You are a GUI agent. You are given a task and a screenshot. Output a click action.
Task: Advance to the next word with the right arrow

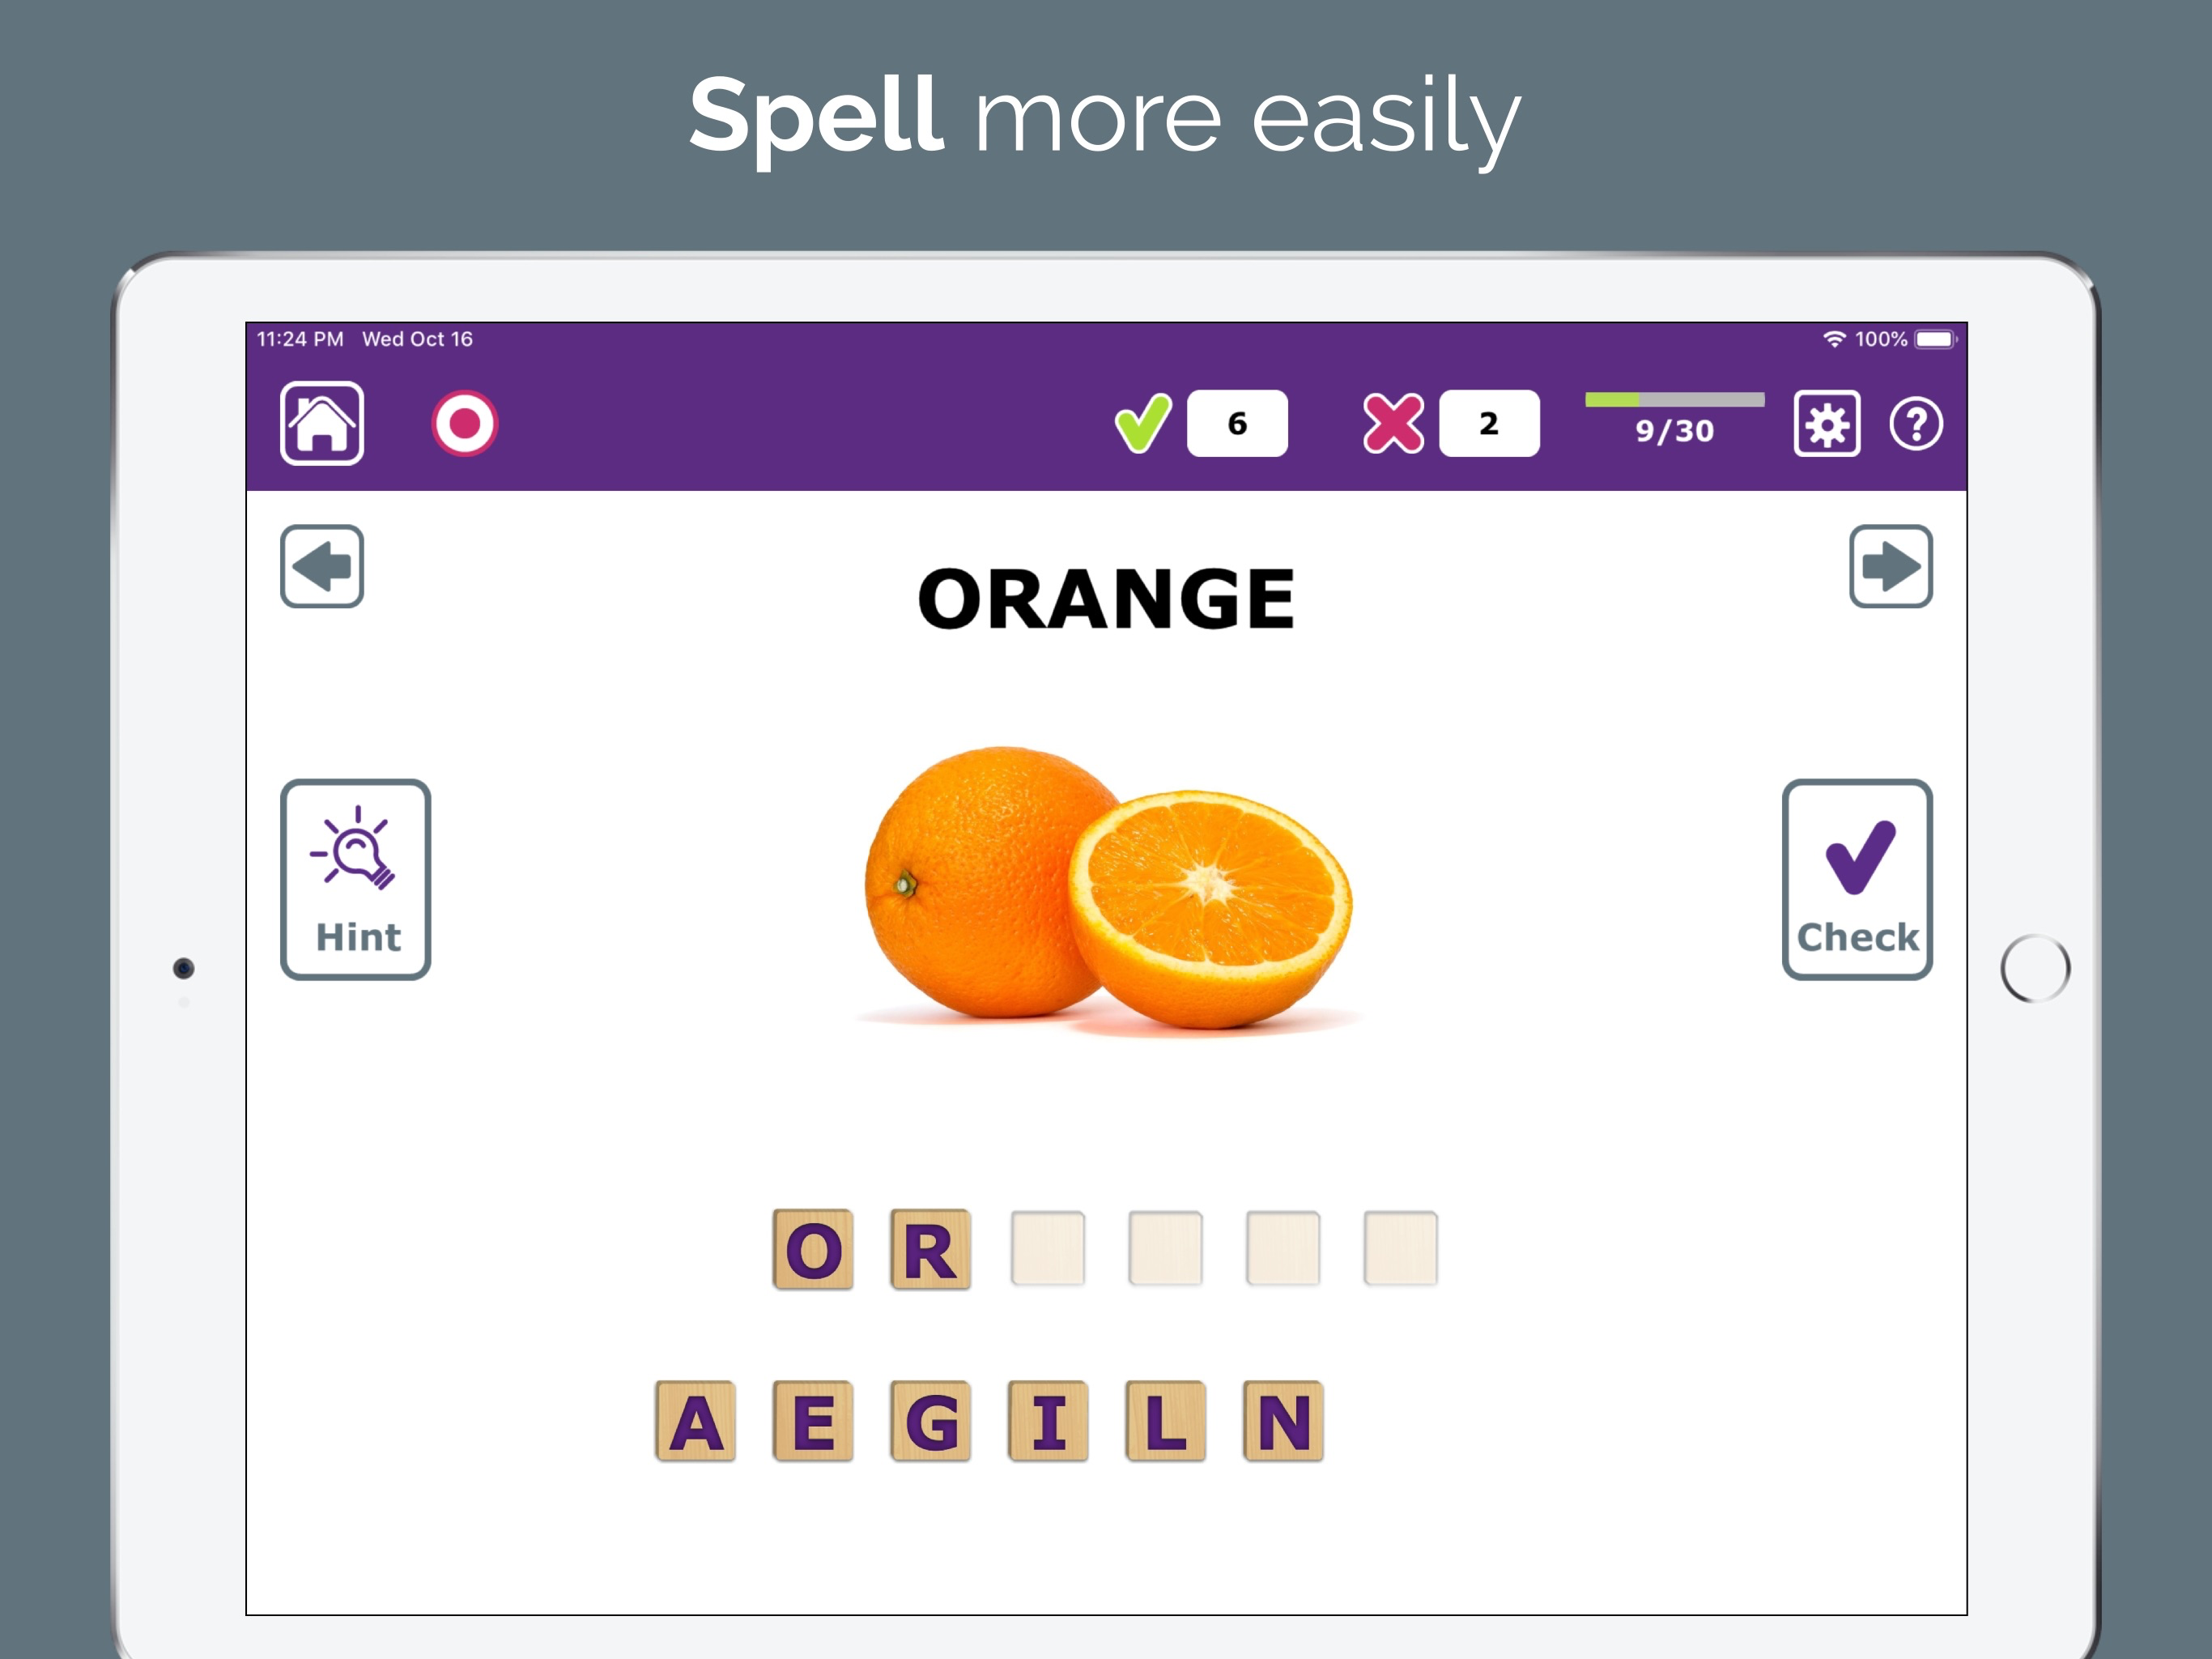1892,566
